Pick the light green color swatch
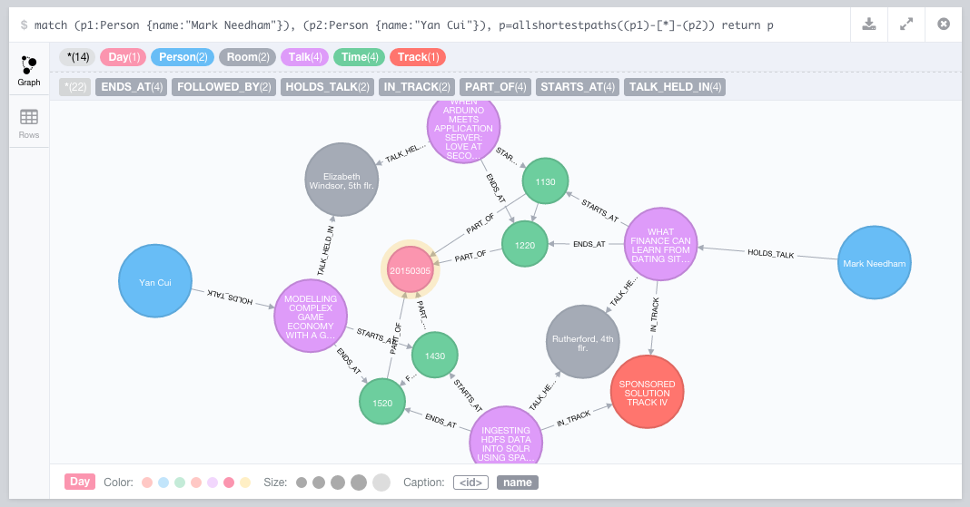 (180, 483)
